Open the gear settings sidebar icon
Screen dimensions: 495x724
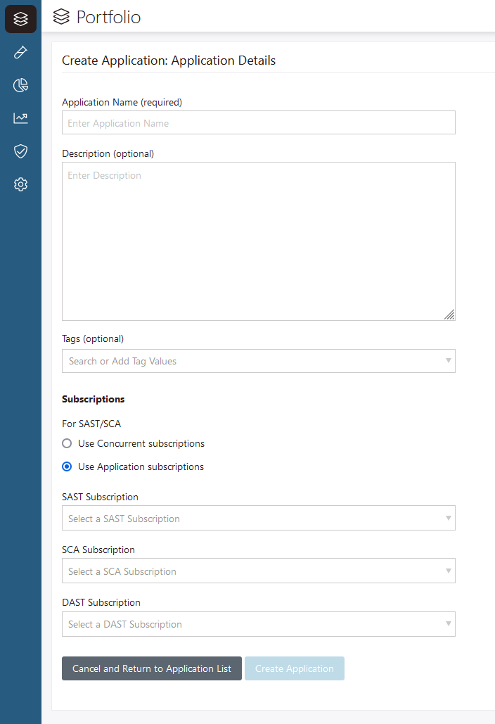[x=21, y=184]
